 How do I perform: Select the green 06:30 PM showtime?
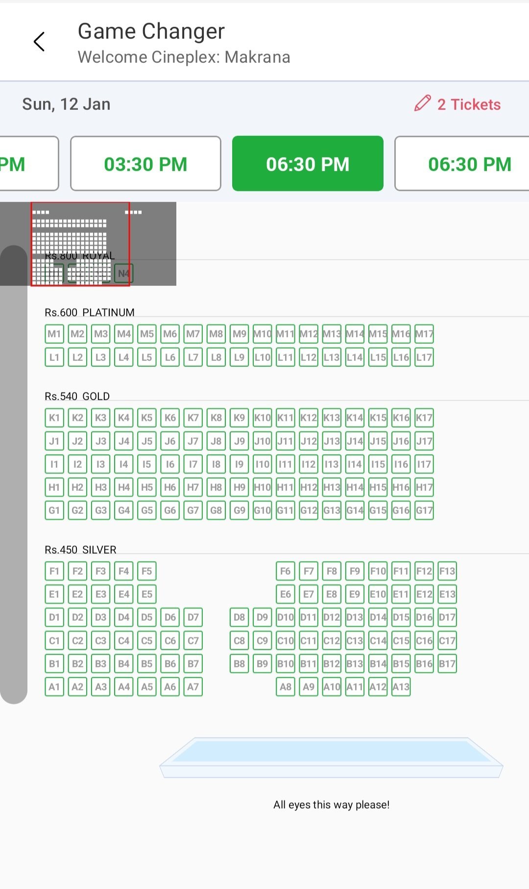[308, 164]
